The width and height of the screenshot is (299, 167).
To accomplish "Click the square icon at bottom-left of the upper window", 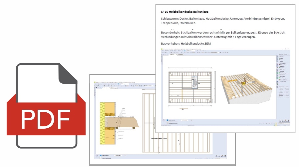I will (x=163, y=120).
